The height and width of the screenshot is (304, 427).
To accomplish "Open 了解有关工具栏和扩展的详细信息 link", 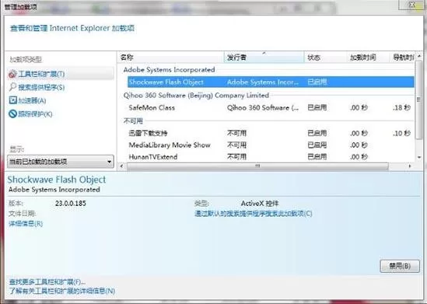I will pyautogui.click(x=62, y=291).
